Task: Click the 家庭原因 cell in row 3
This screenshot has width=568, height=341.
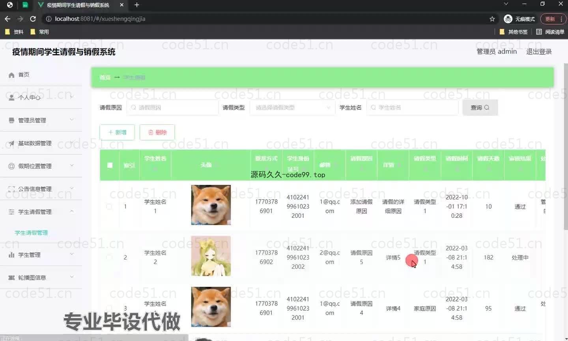Action: click(425, 308)
